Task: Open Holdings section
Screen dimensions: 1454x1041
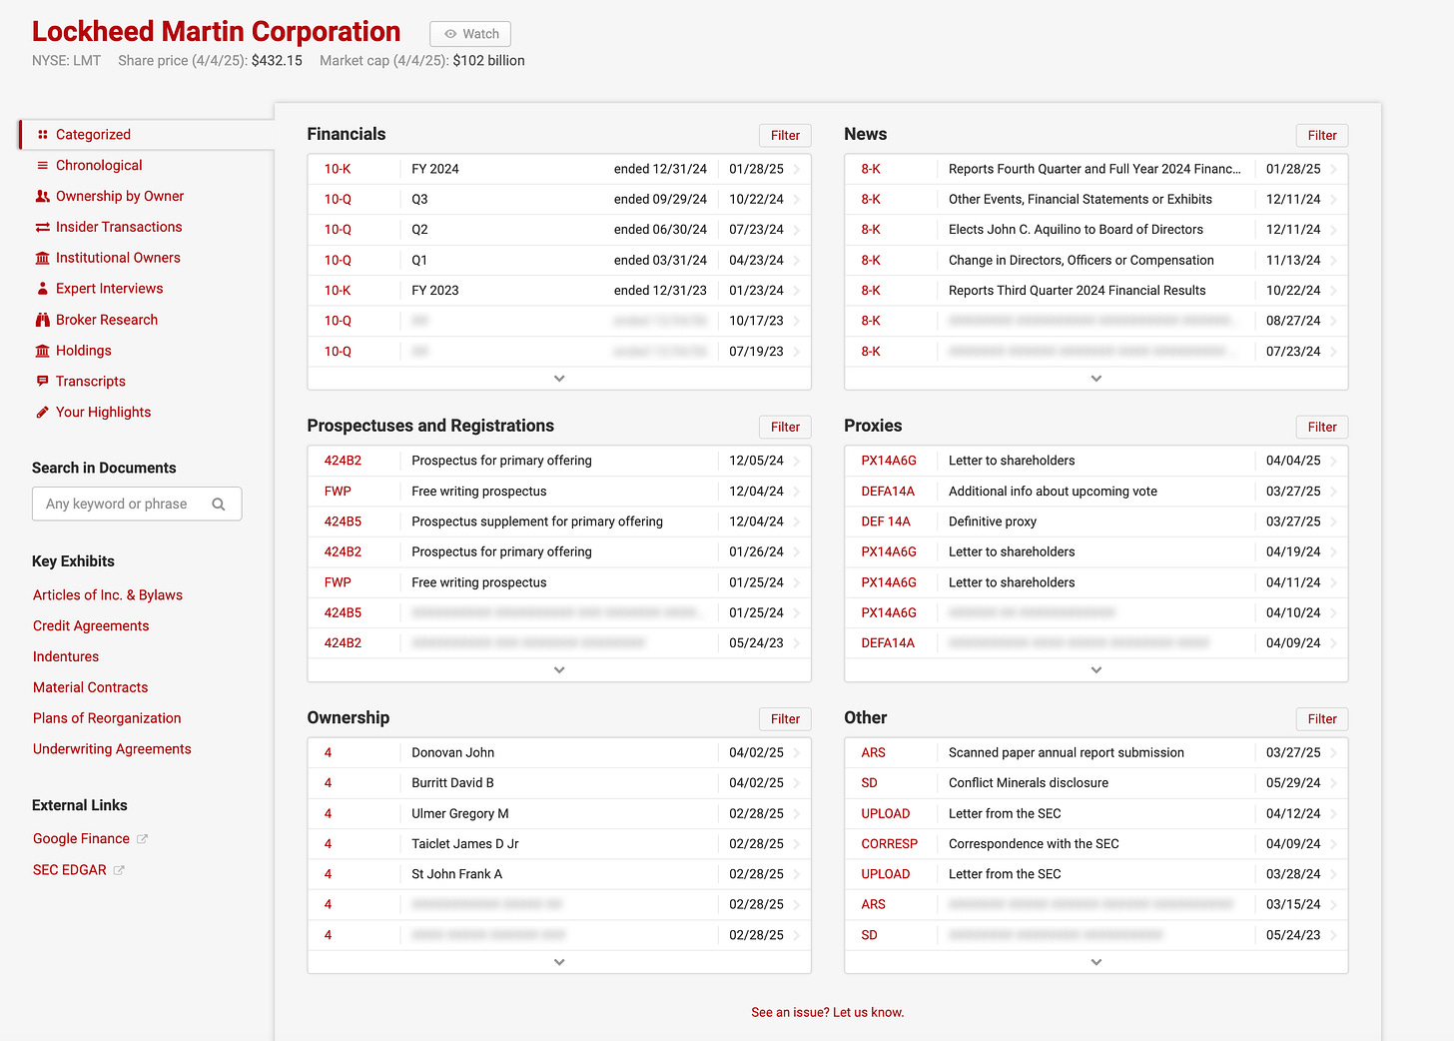Action: [84, 351]
